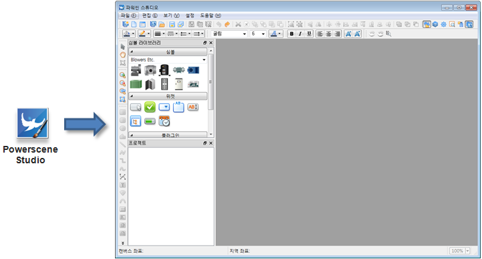Select the hand pan tool

(122, 55)
